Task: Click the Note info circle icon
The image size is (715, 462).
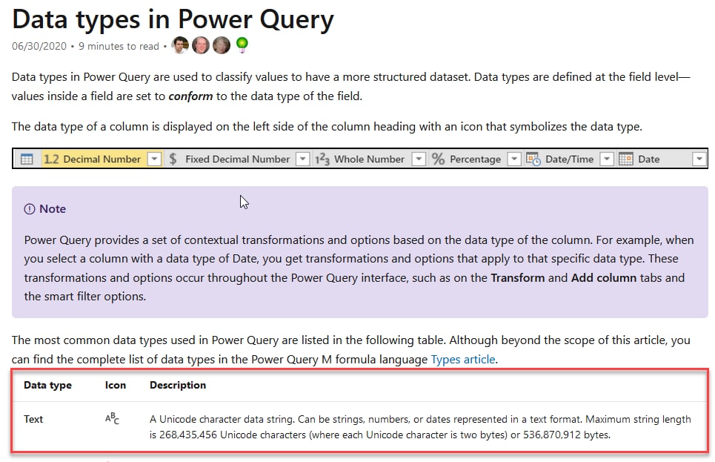Action: 29,209
